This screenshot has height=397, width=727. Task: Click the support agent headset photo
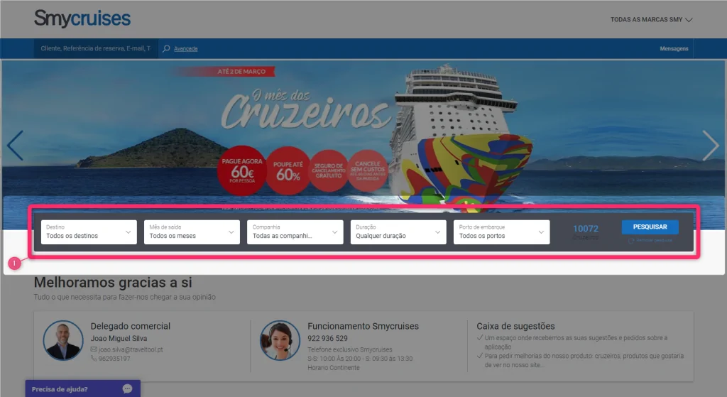pyautogui.click(x=280, y=340)
